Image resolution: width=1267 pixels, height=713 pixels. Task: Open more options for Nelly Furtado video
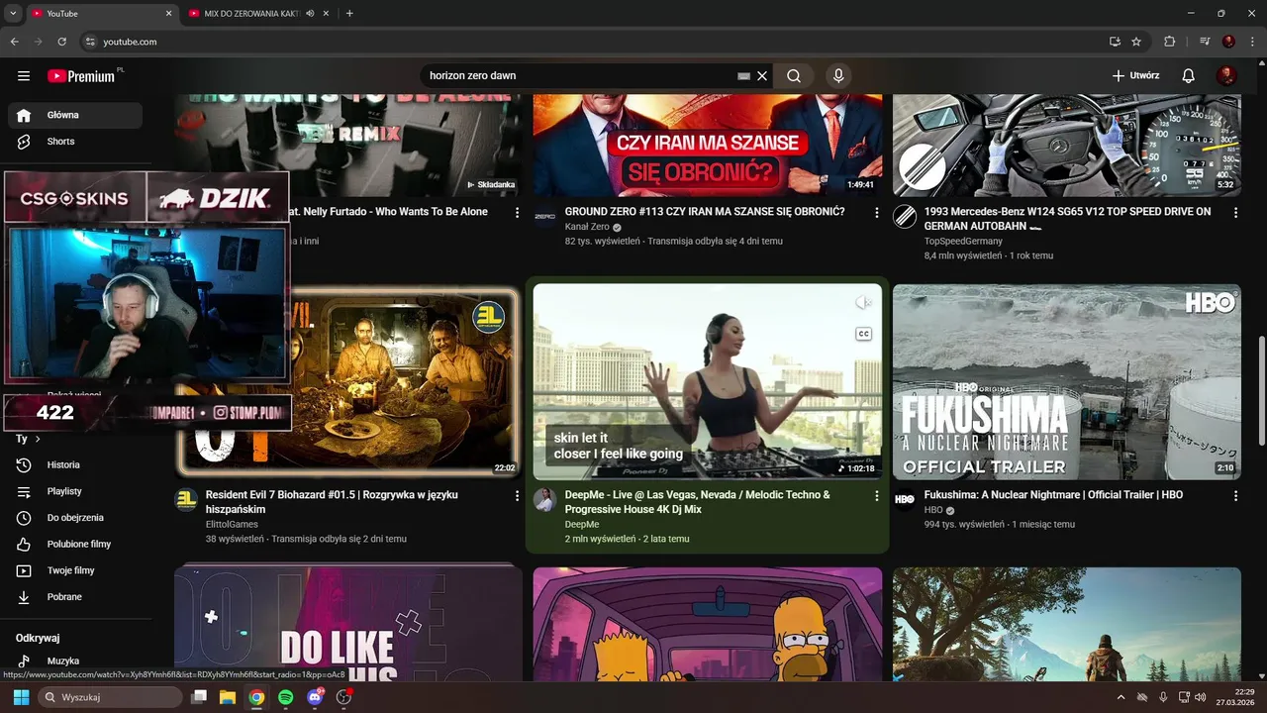[516, 212]
